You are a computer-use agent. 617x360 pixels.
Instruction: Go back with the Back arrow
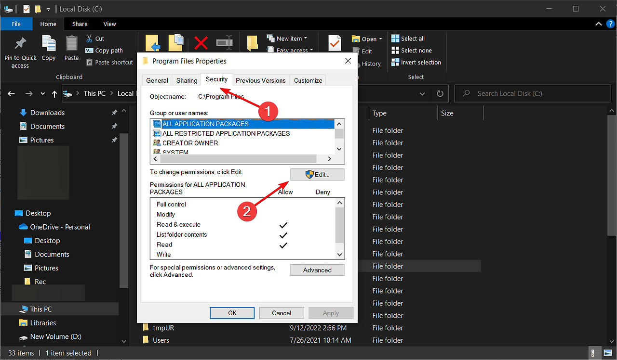click(x=12, y=93)
